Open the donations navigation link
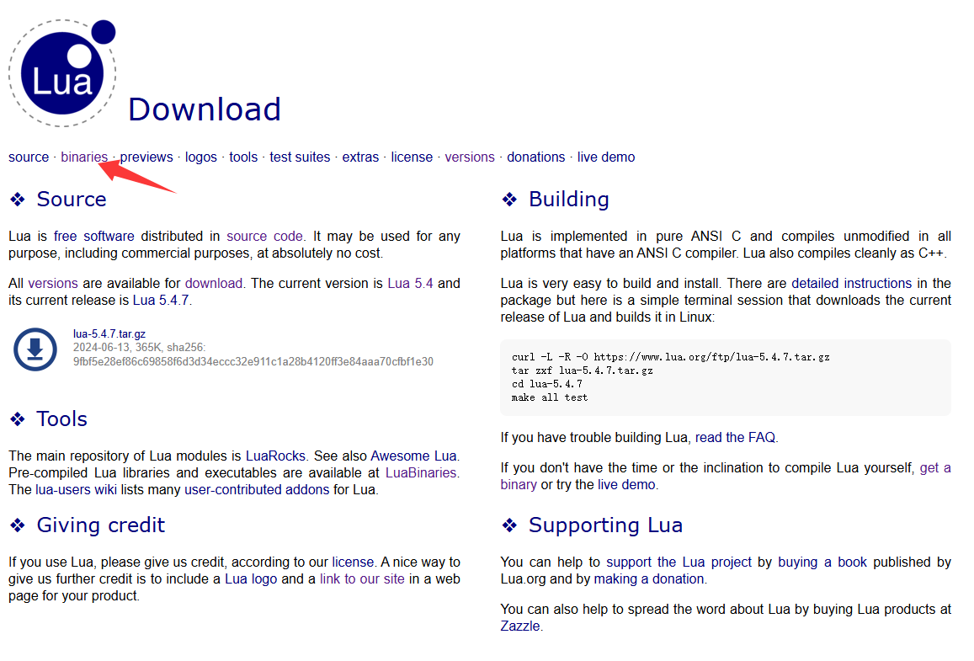This screenshot has width=974, height=661. pyautogui.click(x=536, y=157)
